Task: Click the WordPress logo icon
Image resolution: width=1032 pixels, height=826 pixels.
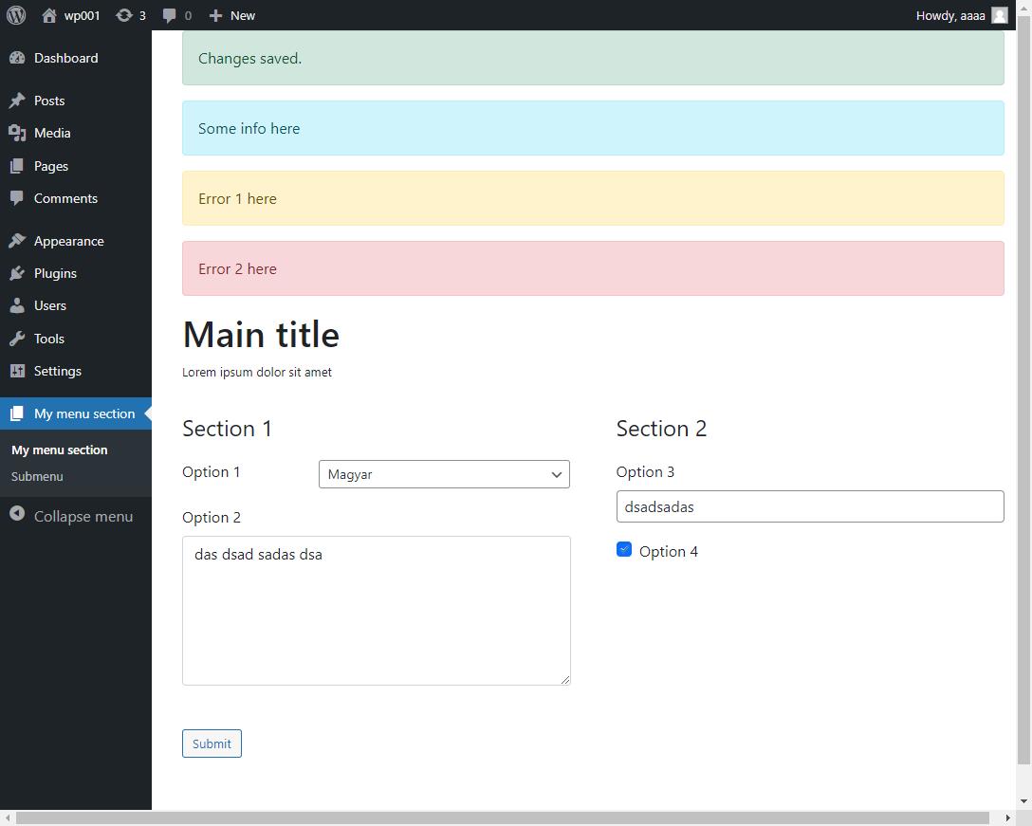Action: [16, 15]
